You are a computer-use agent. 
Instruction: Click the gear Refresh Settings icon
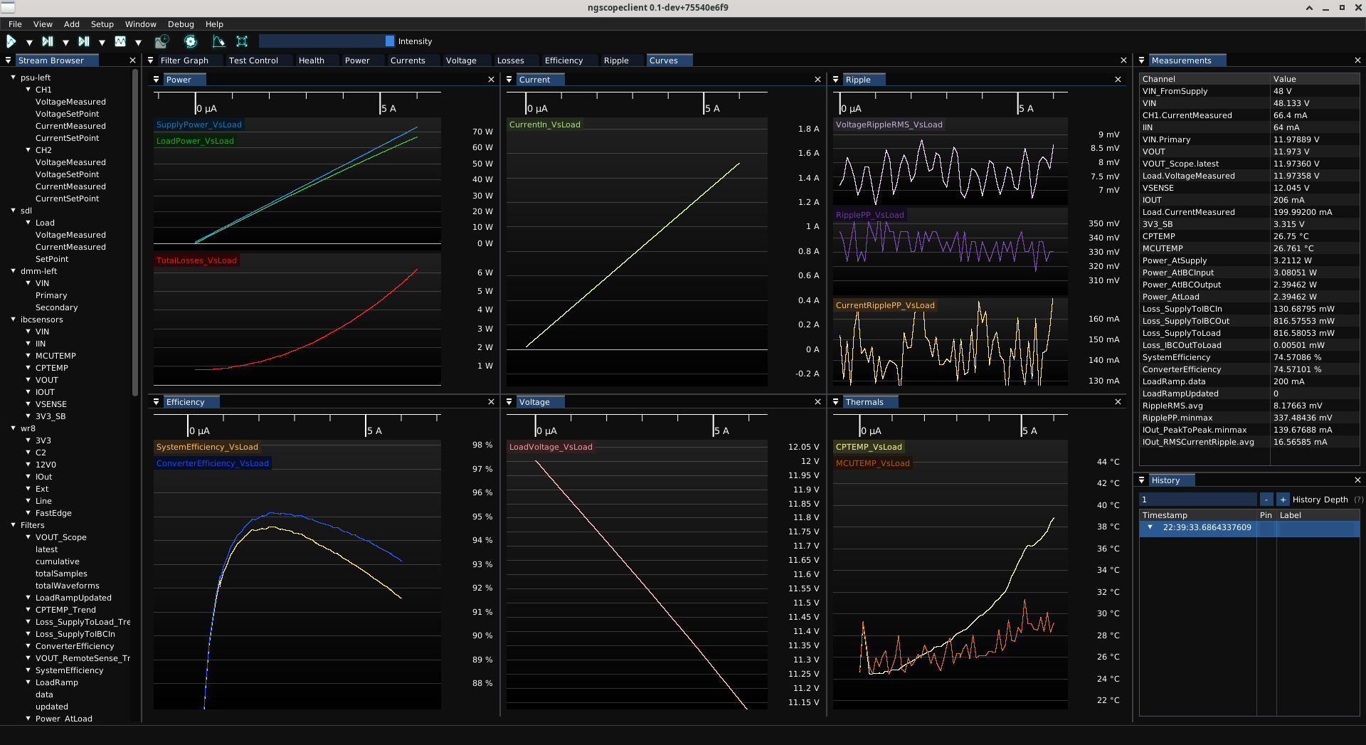point(191,42)
